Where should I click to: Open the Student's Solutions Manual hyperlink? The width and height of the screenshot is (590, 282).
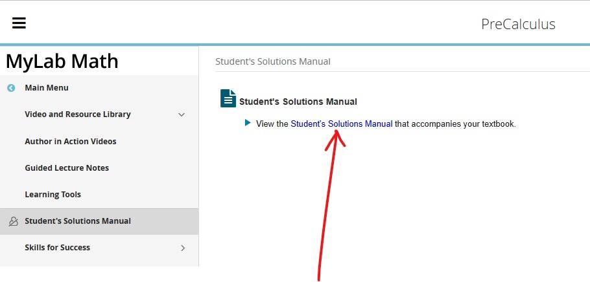[341, 124]
